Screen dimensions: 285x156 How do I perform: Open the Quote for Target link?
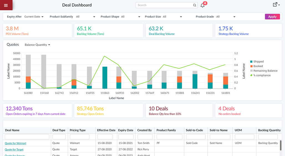point(14,150)
